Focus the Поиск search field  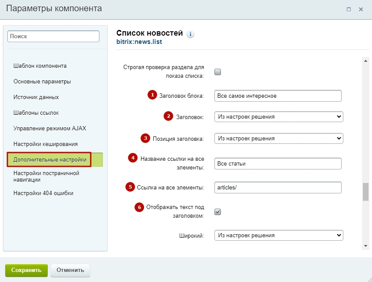53,36
